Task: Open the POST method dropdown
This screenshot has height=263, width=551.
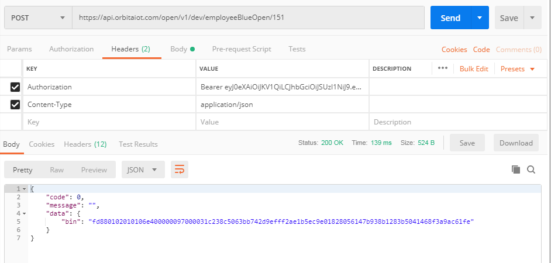Action: (x=37, y=18)
